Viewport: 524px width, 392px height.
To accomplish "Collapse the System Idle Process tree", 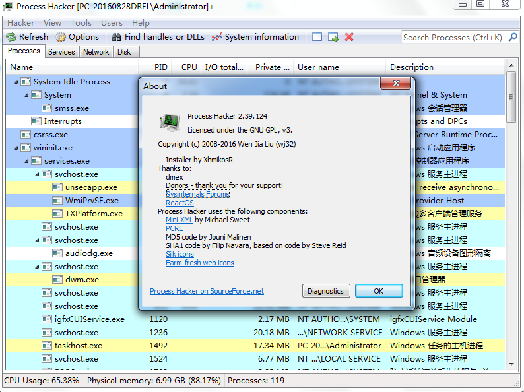I will point(16,82).
